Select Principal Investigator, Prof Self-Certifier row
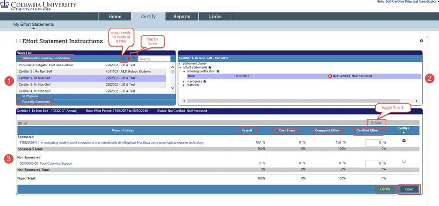 point(91,65)
